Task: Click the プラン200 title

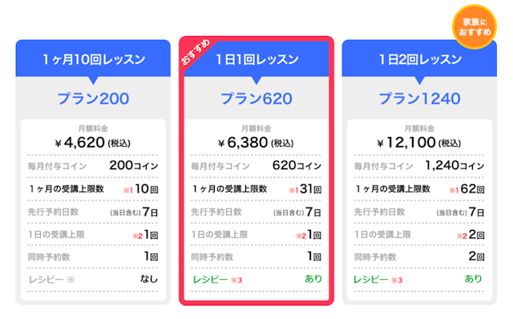Action: (93, 99)
